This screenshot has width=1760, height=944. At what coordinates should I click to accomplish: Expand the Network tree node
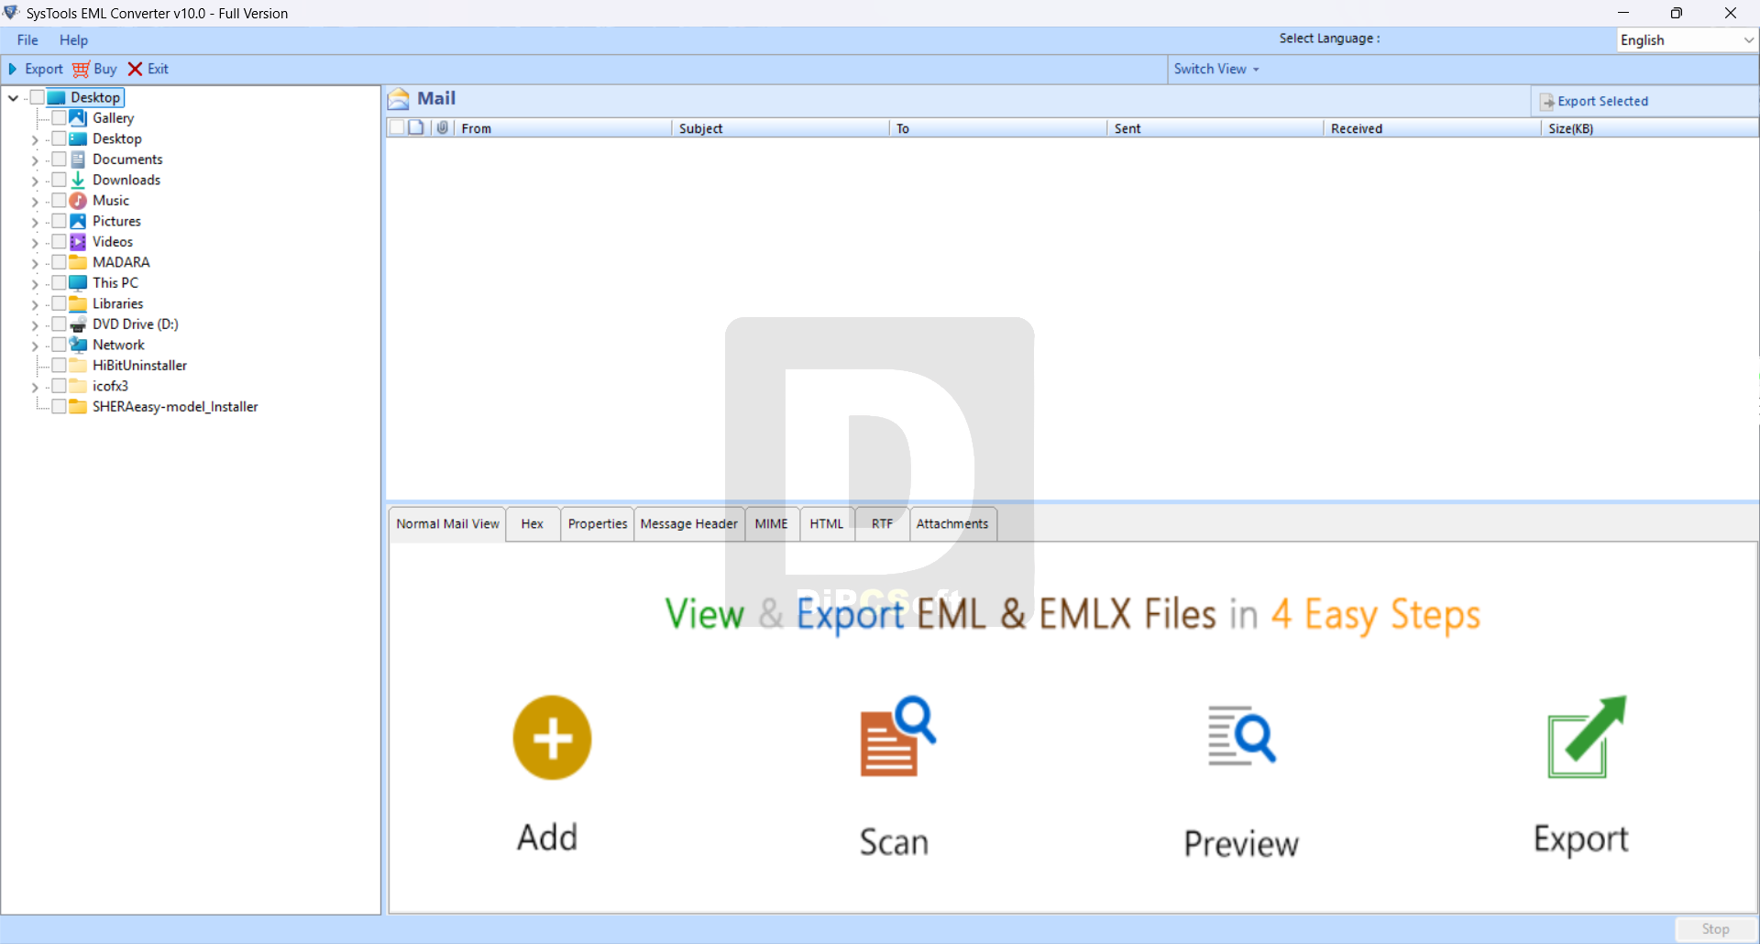(x=35, y=346)
